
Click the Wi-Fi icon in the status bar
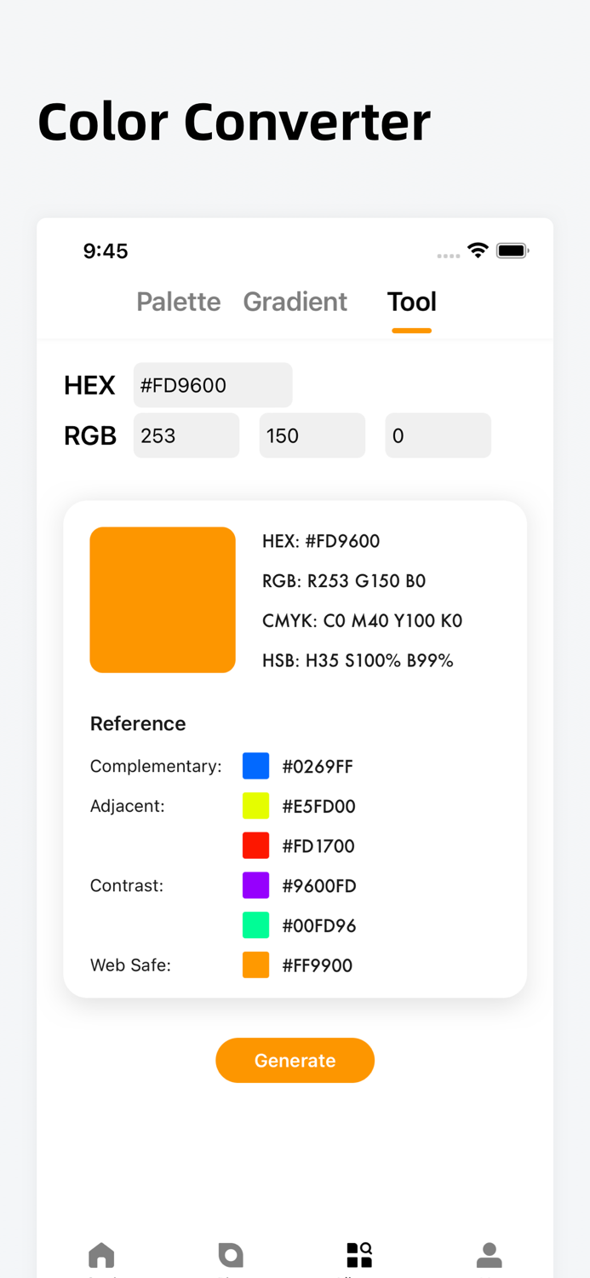(478, 250)
